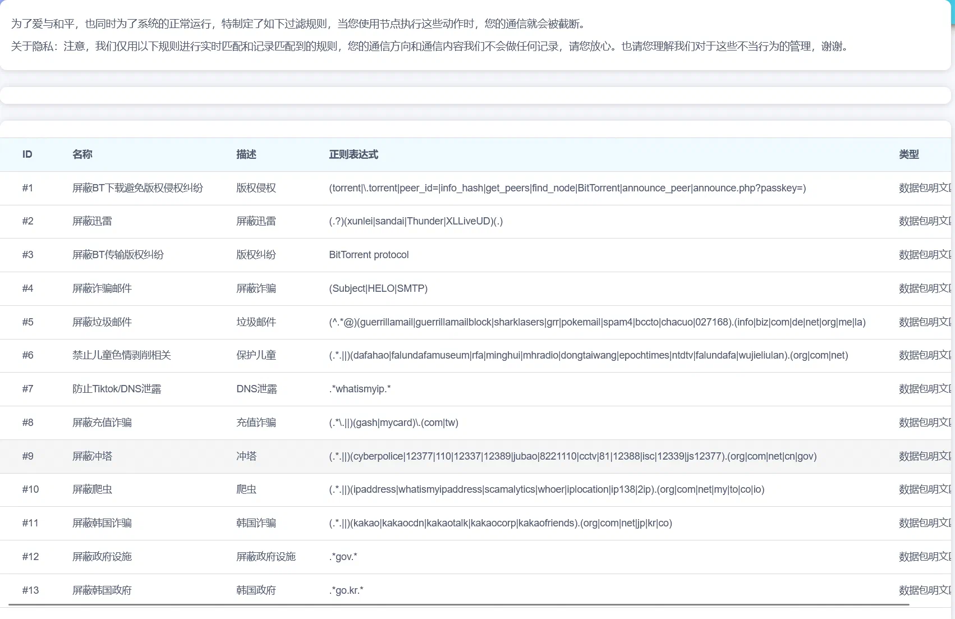The image size is (955, 619).
Task: Click rule #4 屏蔽诈骗邮件 row
Action: tap(102, 288)
